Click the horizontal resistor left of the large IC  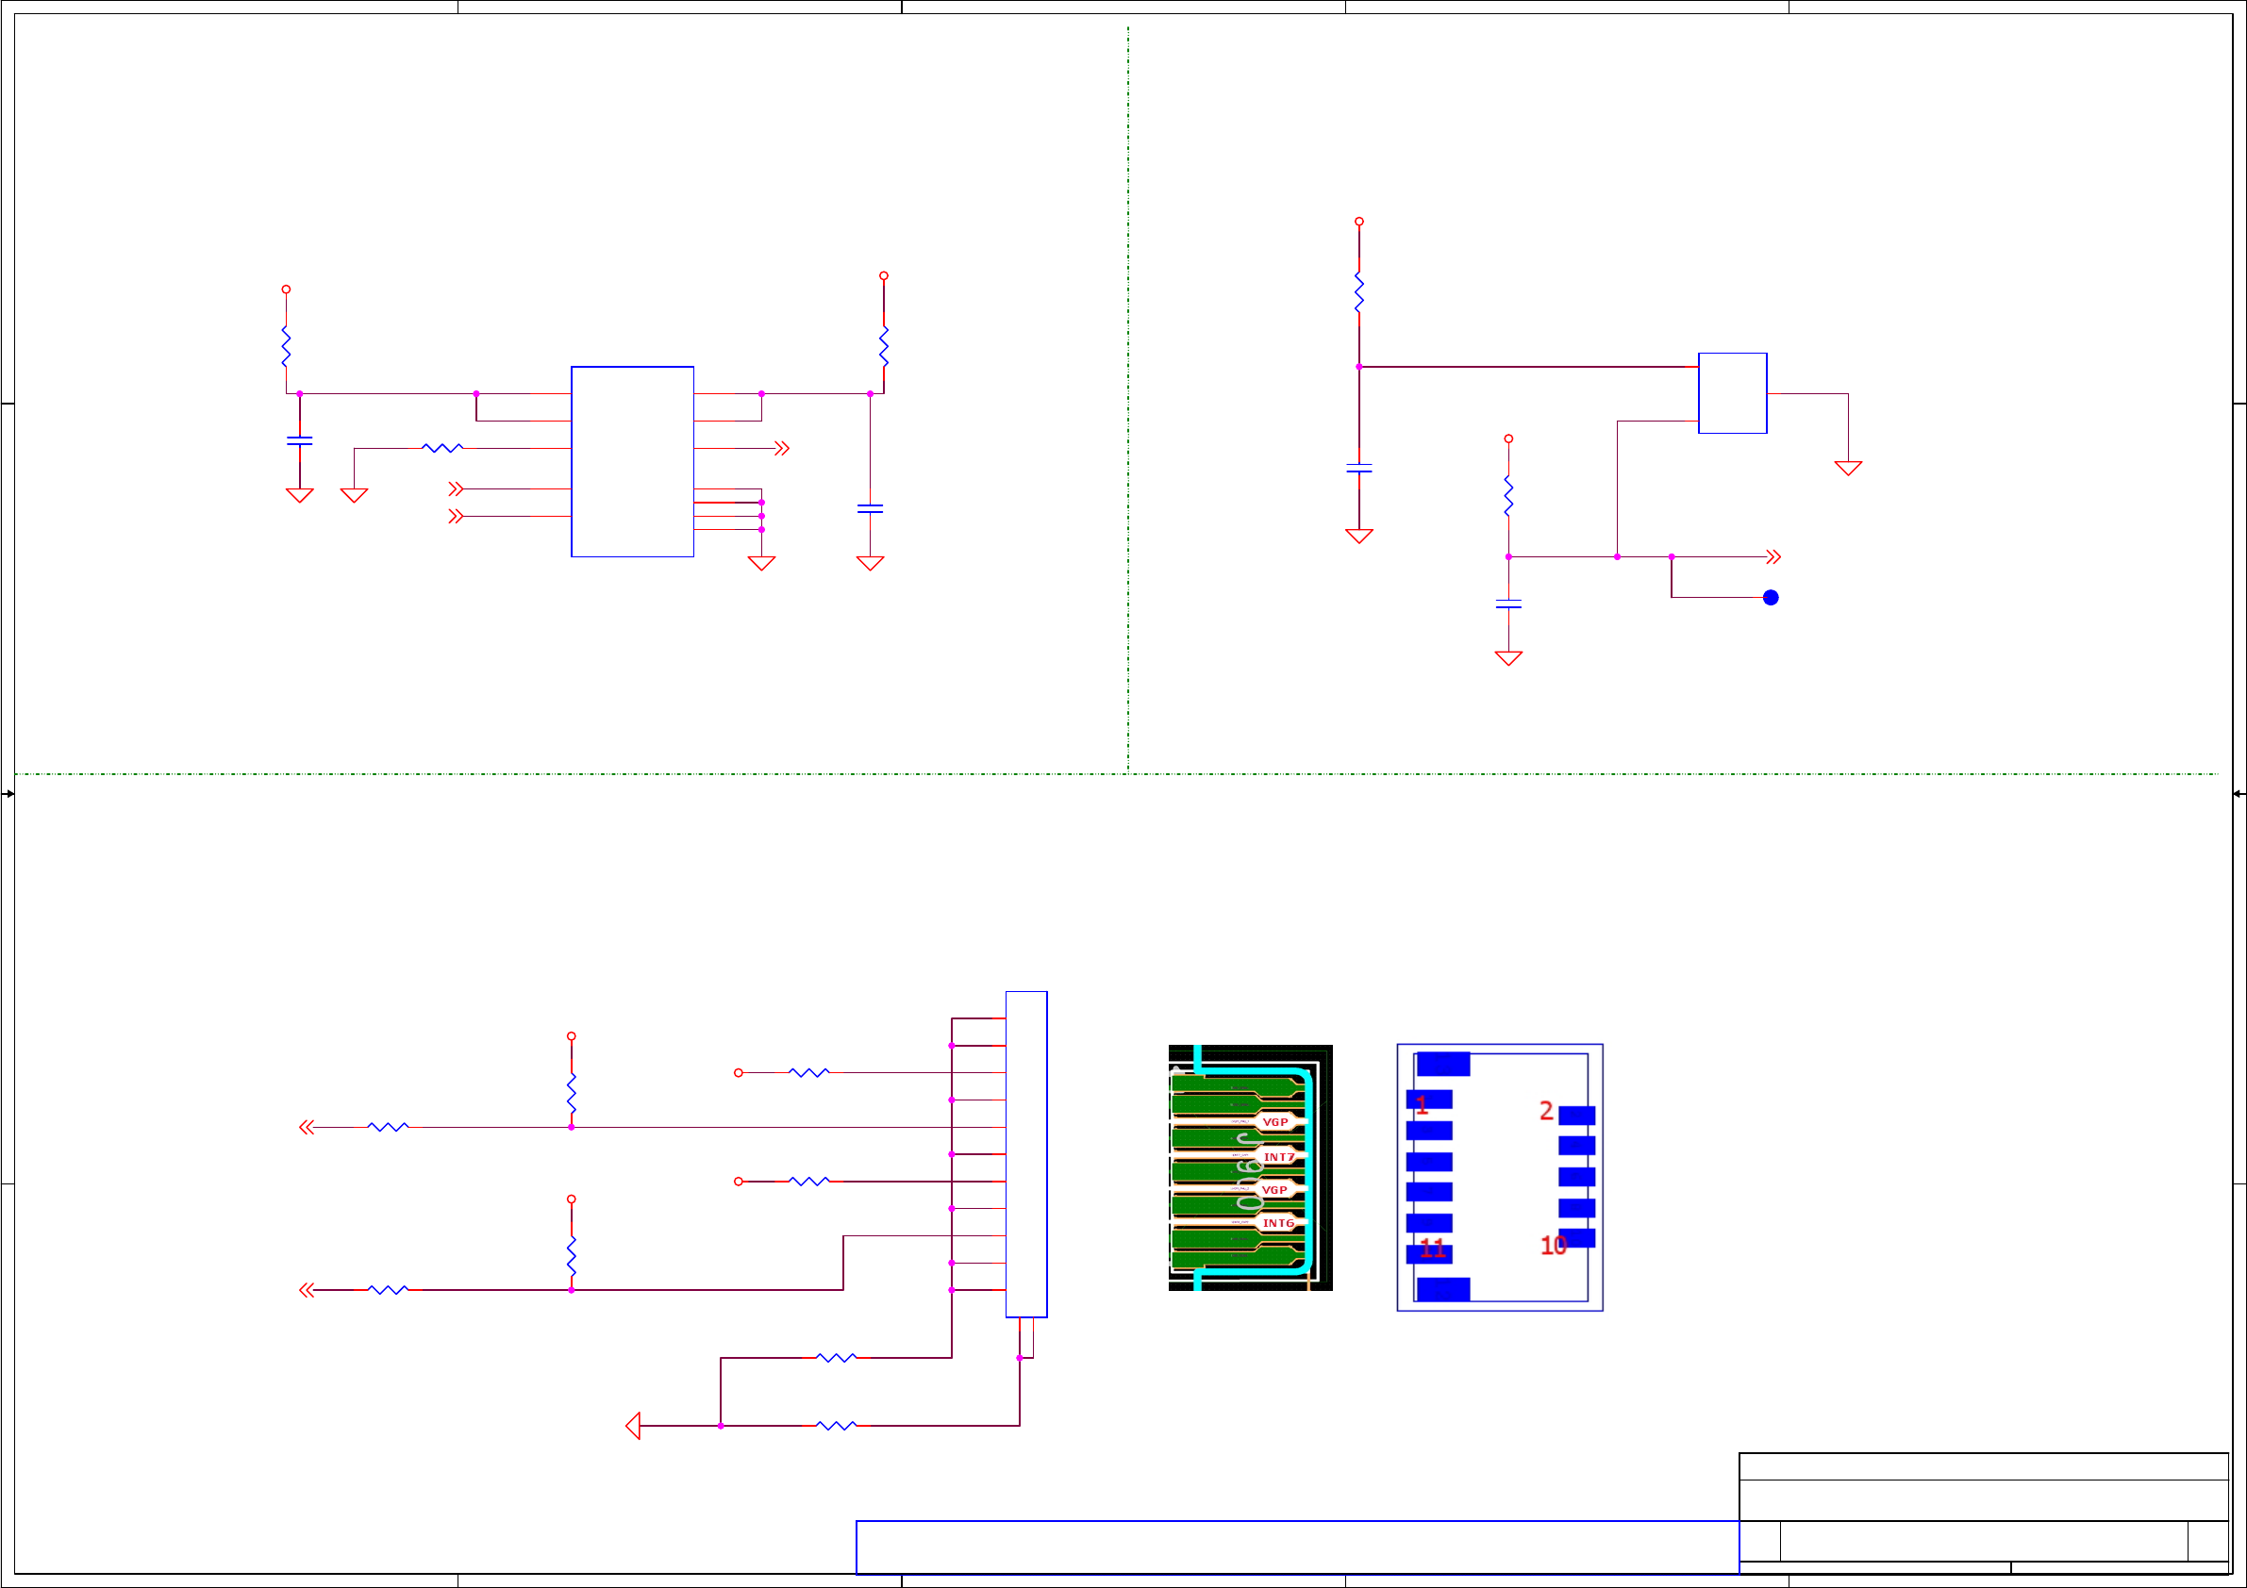pyautogui.click(x=441, y=448)
